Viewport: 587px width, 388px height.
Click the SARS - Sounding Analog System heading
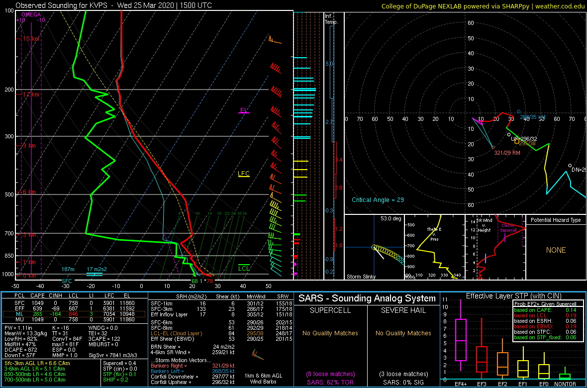tap(367, 298)
